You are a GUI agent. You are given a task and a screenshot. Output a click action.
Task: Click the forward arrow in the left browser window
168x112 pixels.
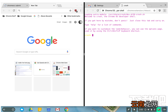(x=9, y=11)
